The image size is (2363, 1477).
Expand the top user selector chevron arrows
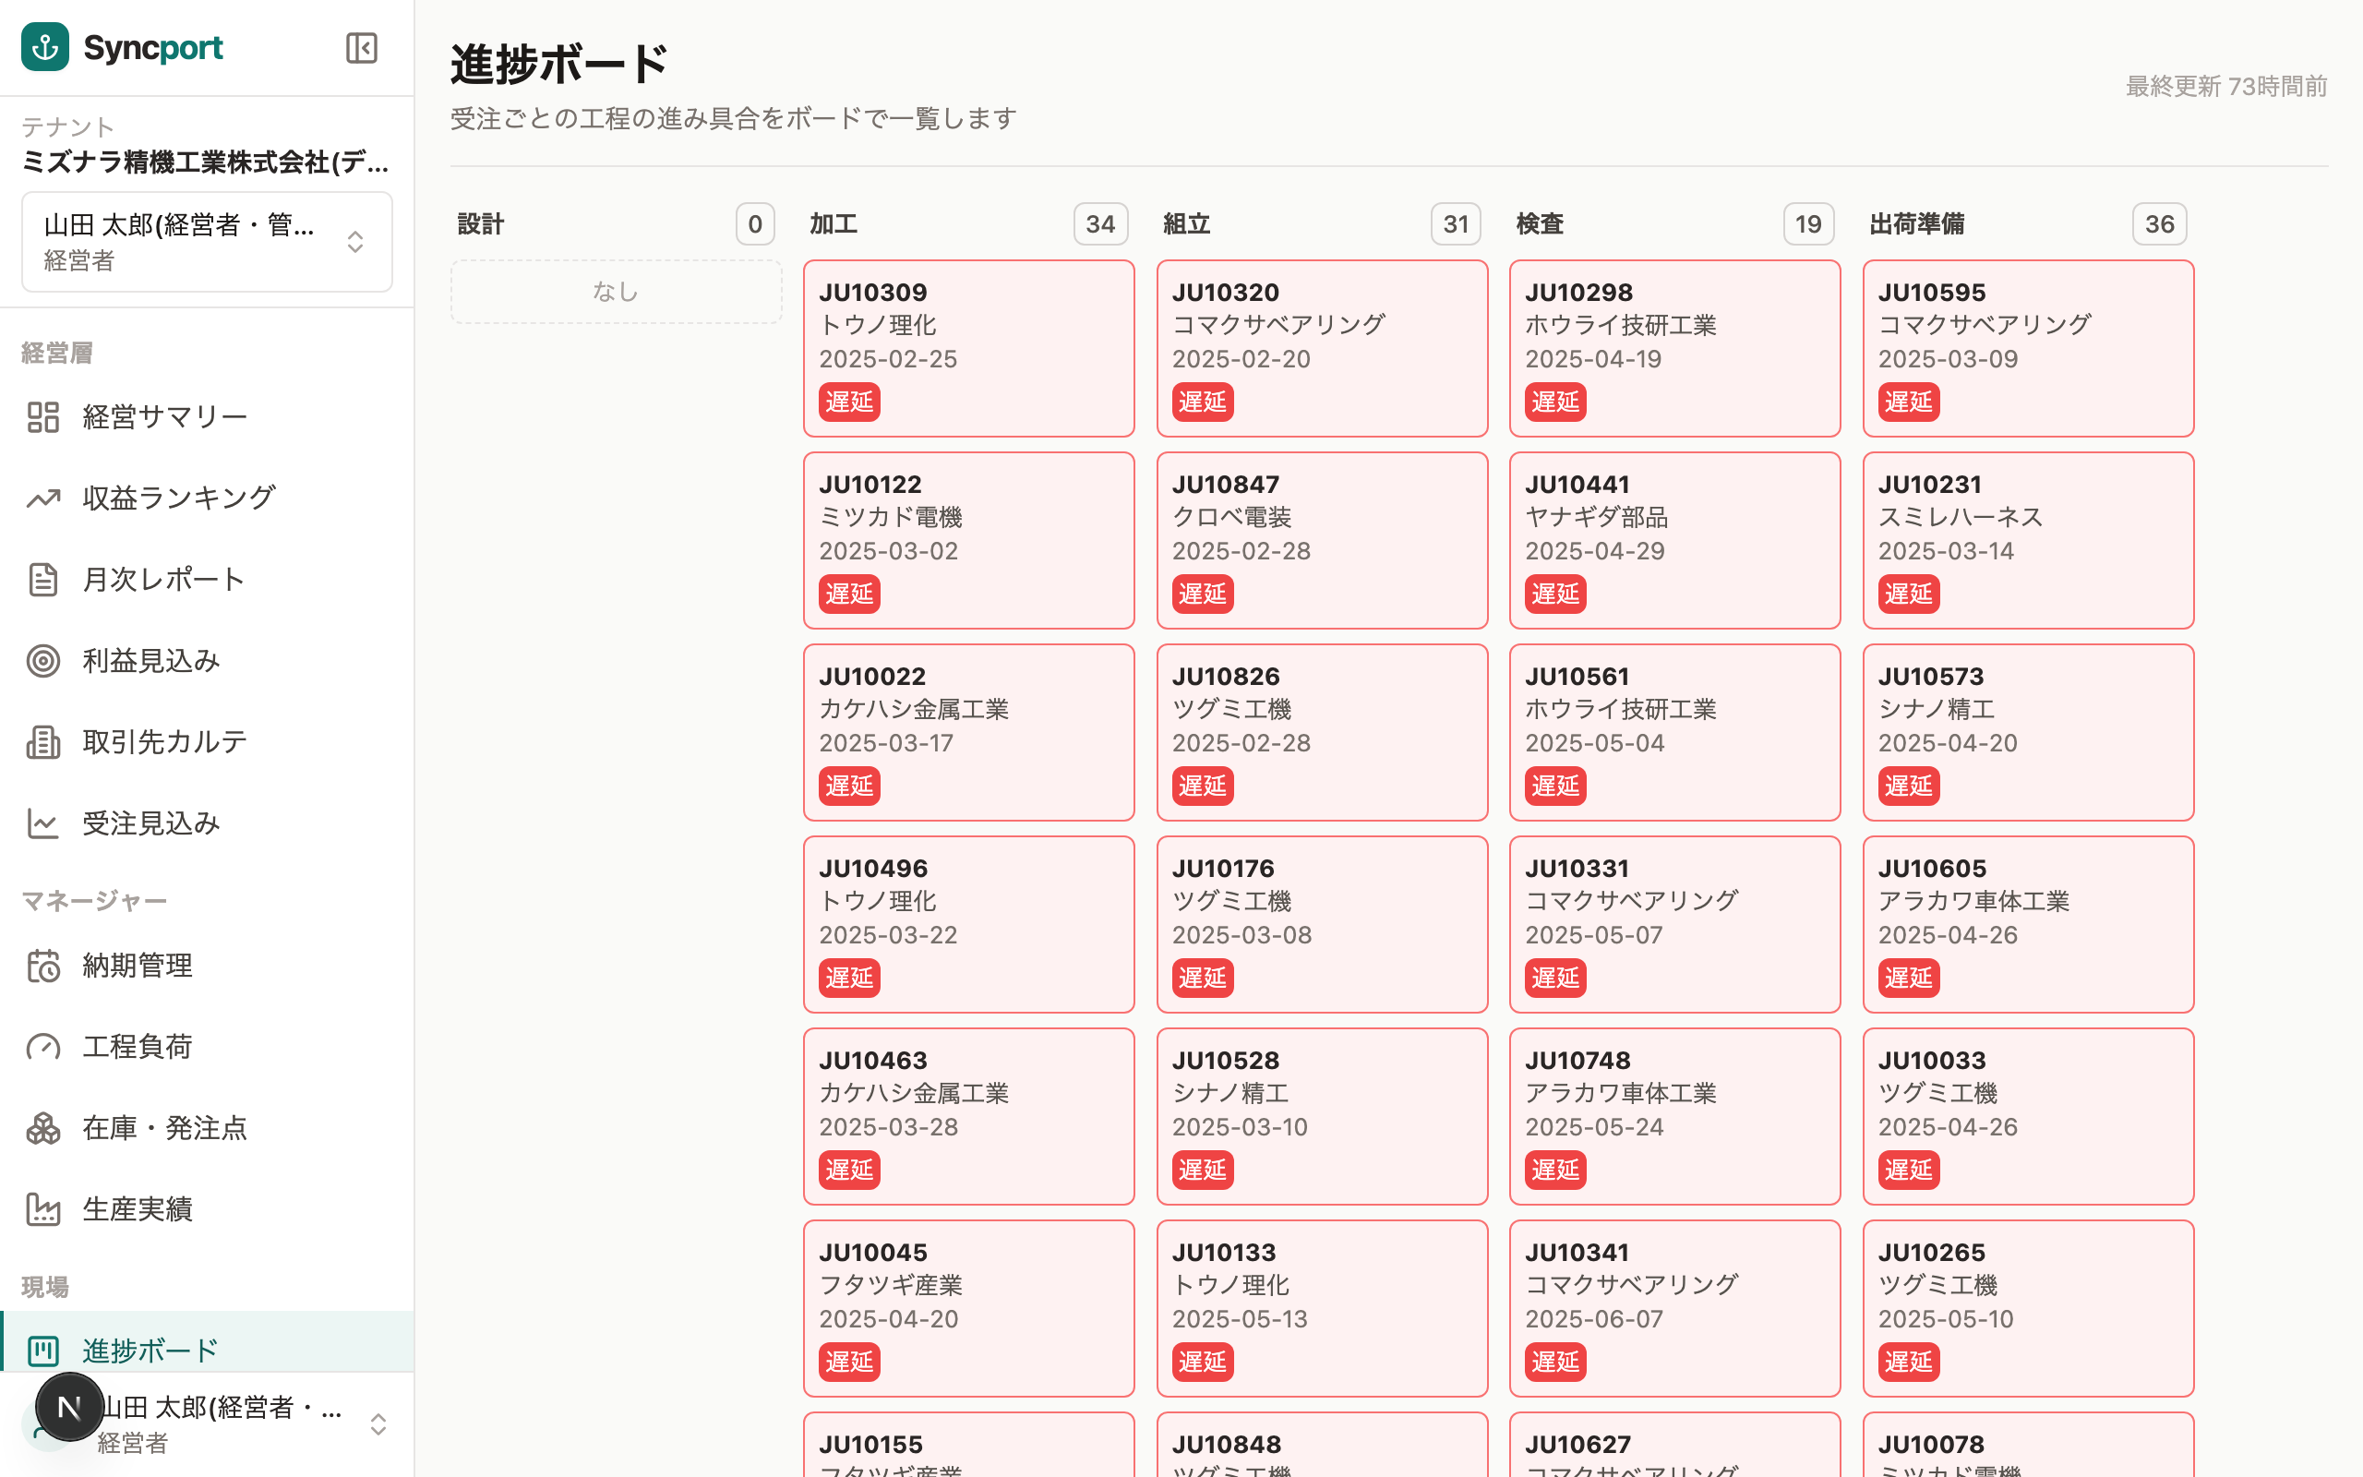(355, 242)
